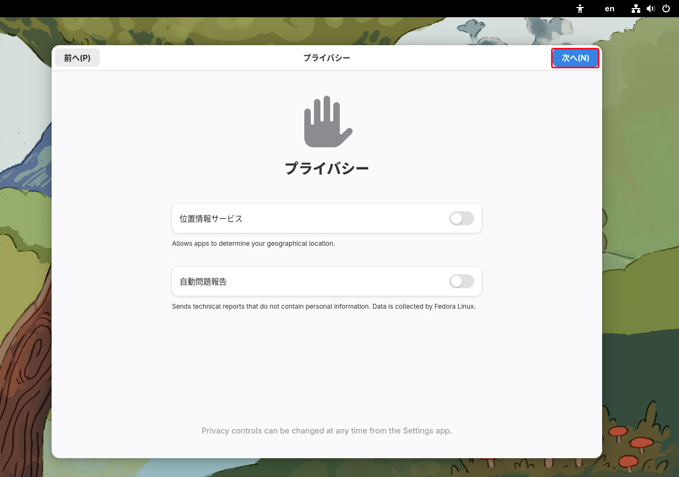Click the large raised-hand privacy icon
Screen dimensions: 679x477
327,122
